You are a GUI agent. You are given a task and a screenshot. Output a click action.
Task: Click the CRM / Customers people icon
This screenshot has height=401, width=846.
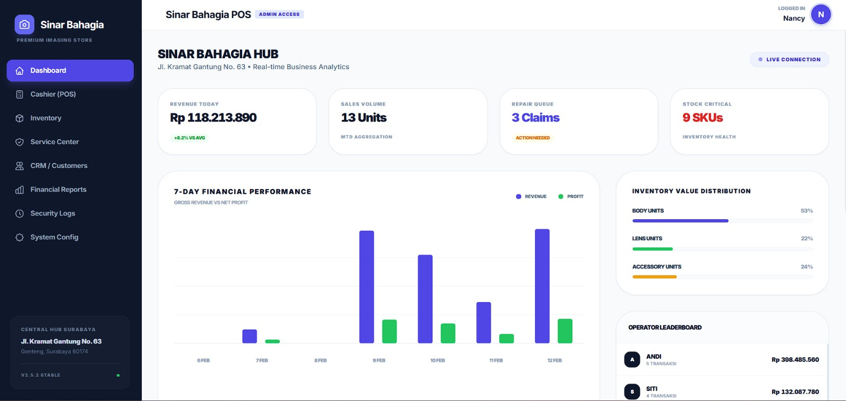(20, 166)
